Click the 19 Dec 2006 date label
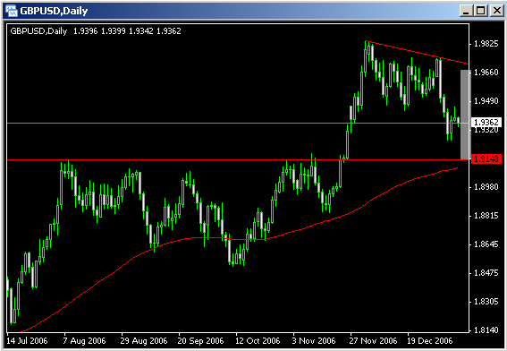The height and width of the screenshot is (351, 507). pyautogui.click(x=430, y=341)
